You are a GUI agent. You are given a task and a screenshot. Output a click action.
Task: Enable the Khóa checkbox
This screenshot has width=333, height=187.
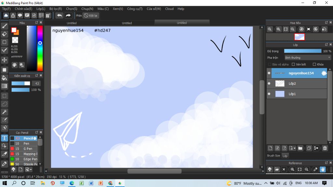click(x=314, y=65)
